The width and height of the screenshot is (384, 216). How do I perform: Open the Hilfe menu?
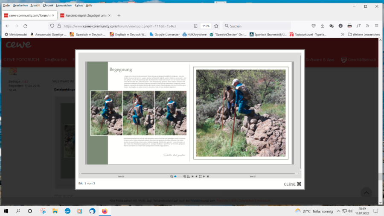(89, 6)
